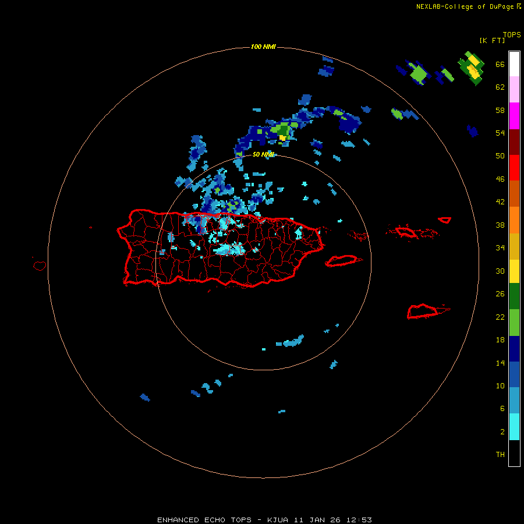Image resolution: width=524 pixels, height=524 pixels.
Task: Click the legend value '38'
Action: [x=500, y=225]
